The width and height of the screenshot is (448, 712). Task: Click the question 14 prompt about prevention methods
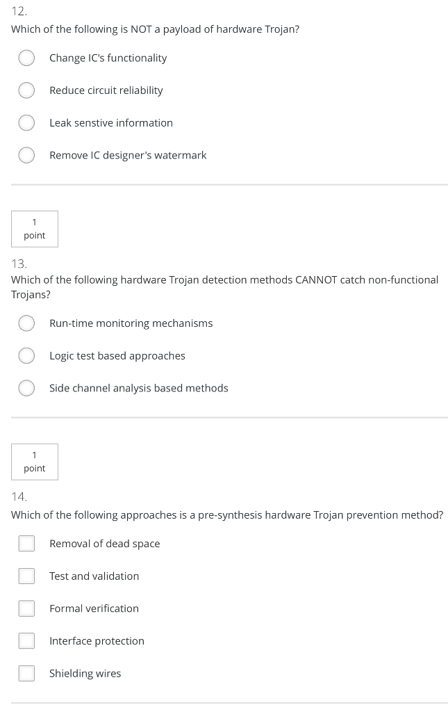point(227,515)
